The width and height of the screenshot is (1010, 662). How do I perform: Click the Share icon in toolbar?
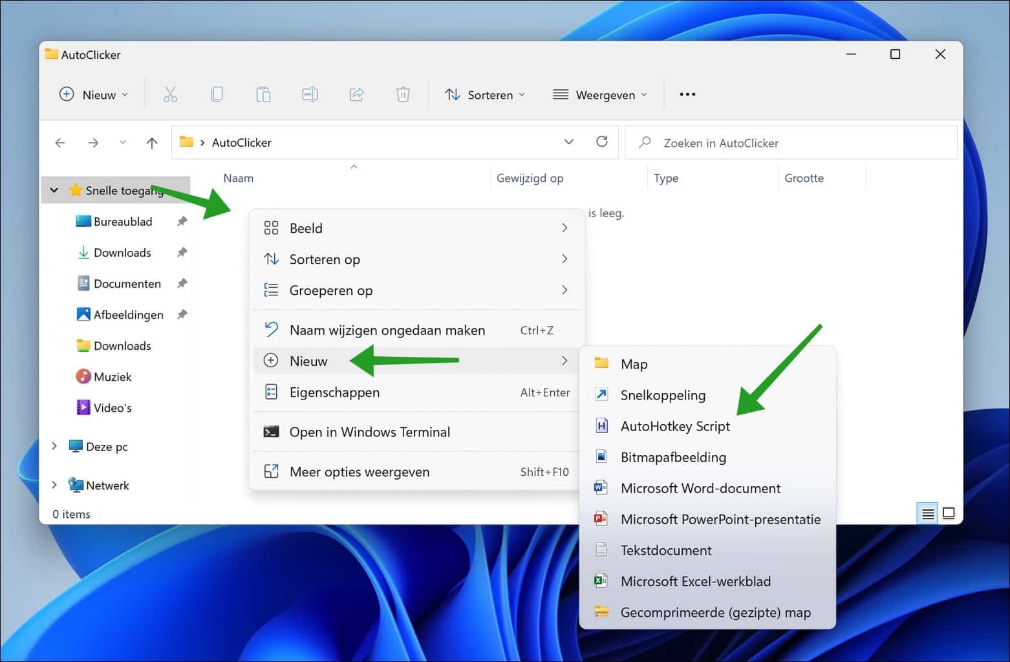356,95
